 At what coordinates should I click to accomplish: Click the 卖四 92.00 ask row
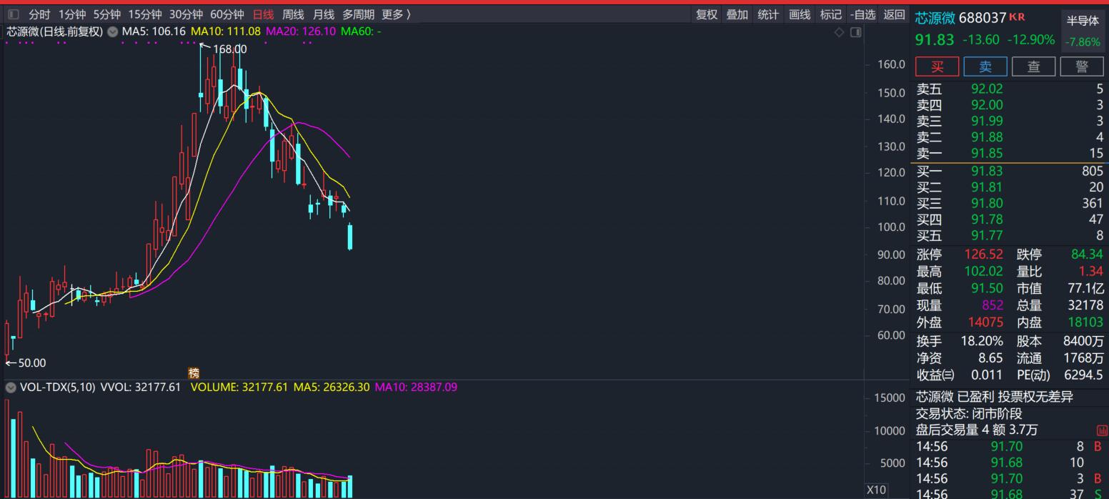(1010, 105)
